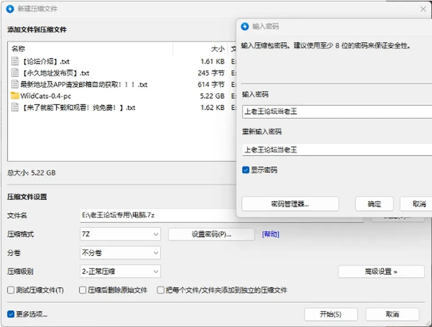Open the 压缩格式 7Z dropdown
Screen dimensions: 432x327
coord(120,234)
